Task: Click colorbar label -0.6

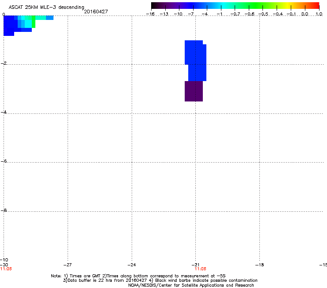Action: coord(249,14)
